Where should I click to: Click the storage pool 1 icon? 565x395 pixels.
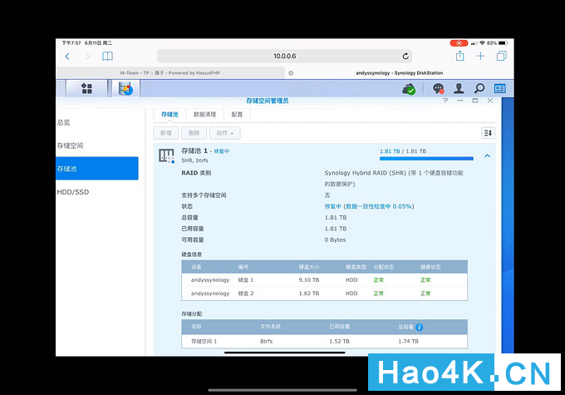point(166,156)
